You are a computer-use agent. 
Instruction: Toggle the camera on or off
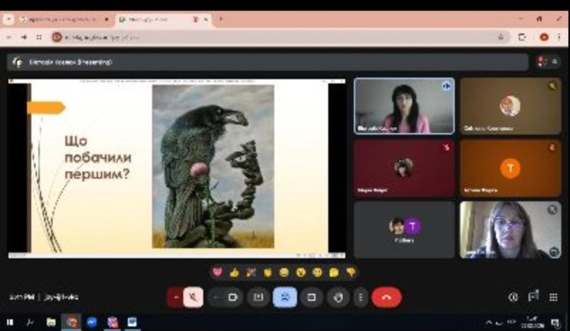point(233,297)
